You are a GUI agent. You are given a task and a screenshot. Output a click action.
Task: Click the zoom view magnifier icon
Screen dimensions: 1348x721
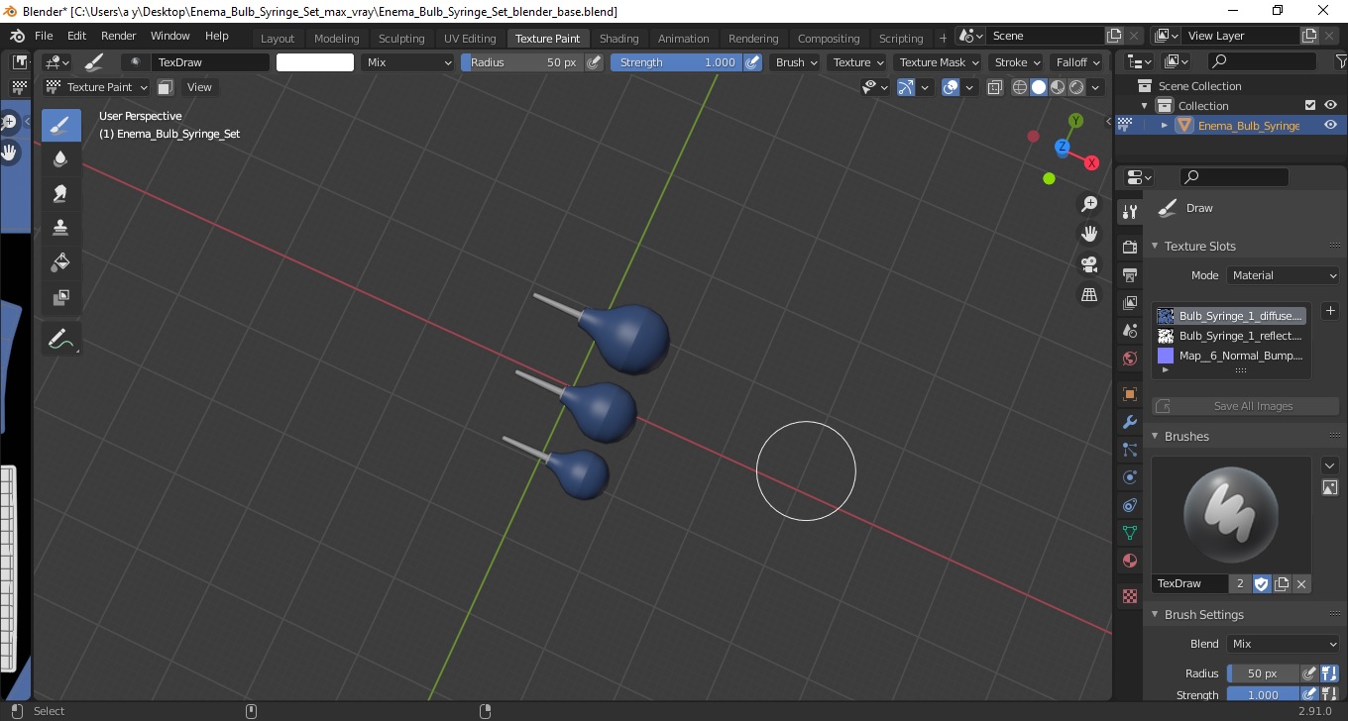coord(1089,204)
